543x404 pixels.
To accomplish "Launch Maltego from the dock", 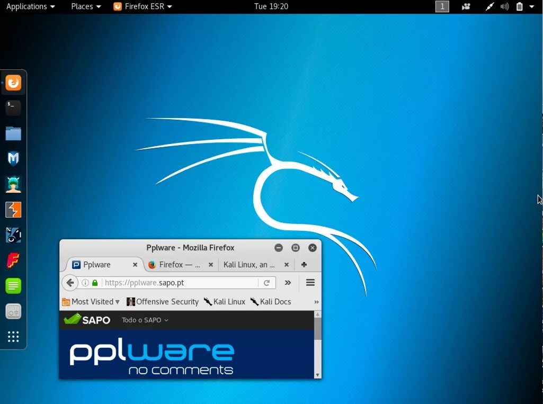I will point(13,235).
